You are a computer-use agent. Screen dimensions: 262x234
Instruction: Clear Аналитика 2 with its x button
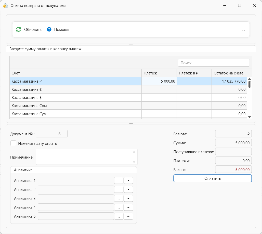click(128, 189)
